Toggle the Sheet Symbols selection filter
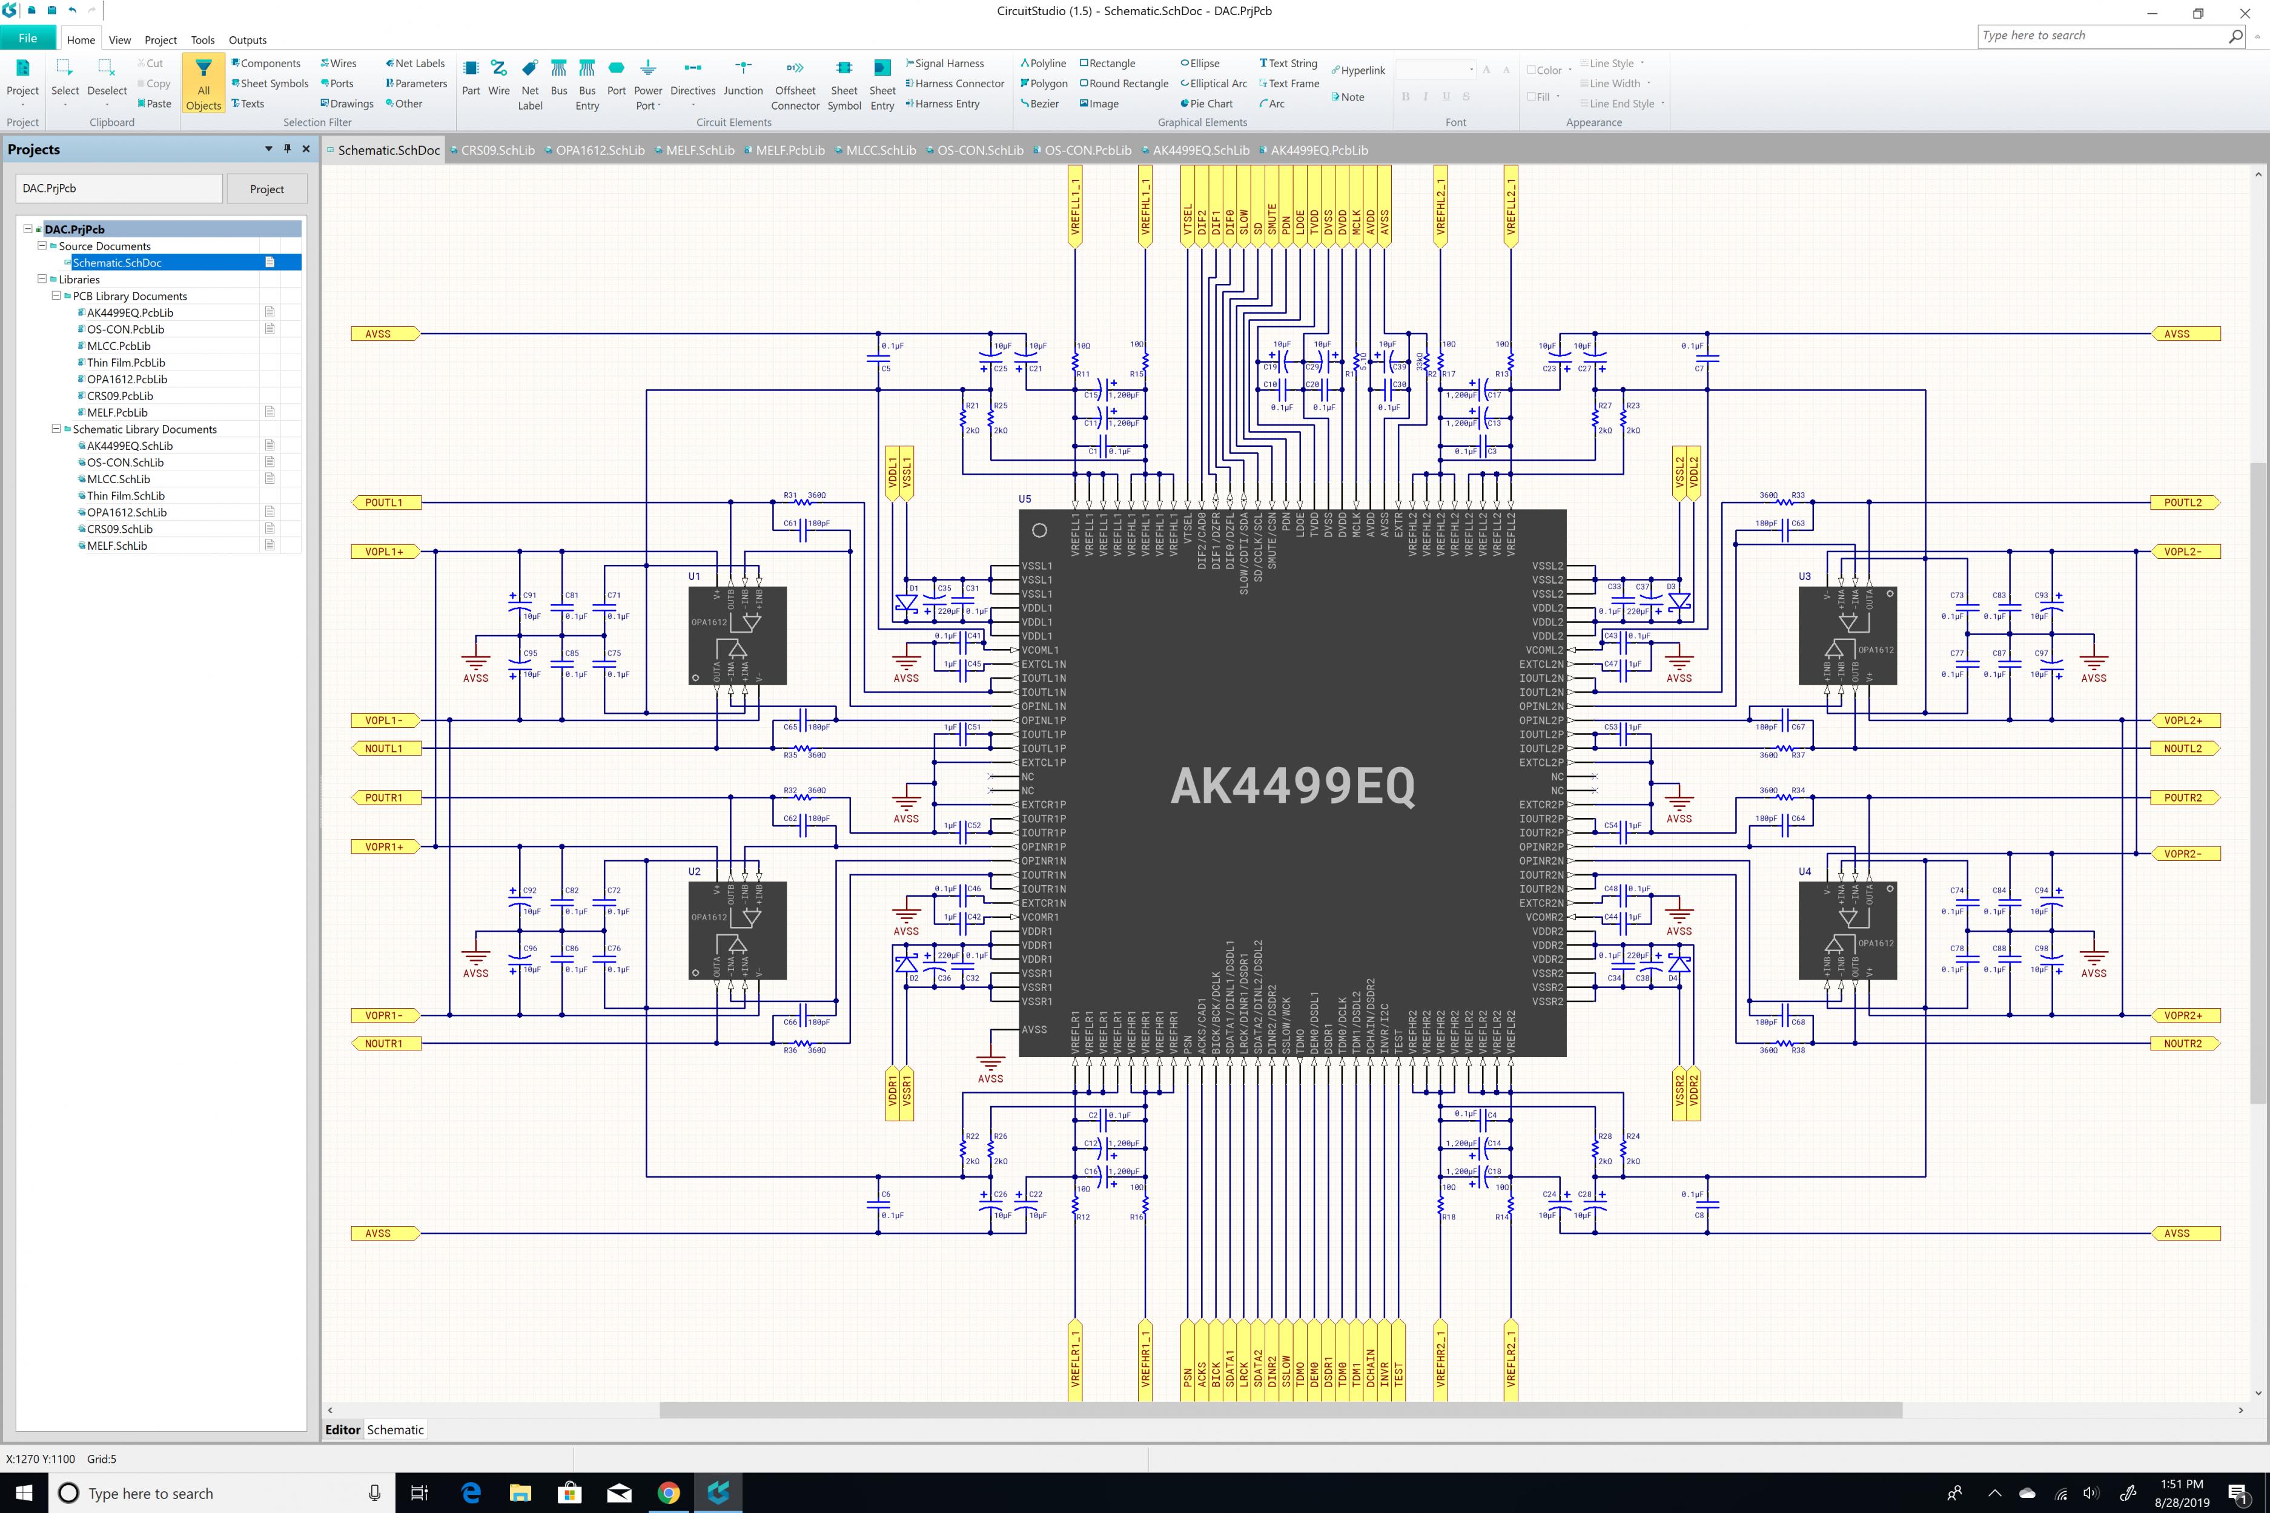The height and width of the screenshot is (1513, 2270). [x=270, y=84]
